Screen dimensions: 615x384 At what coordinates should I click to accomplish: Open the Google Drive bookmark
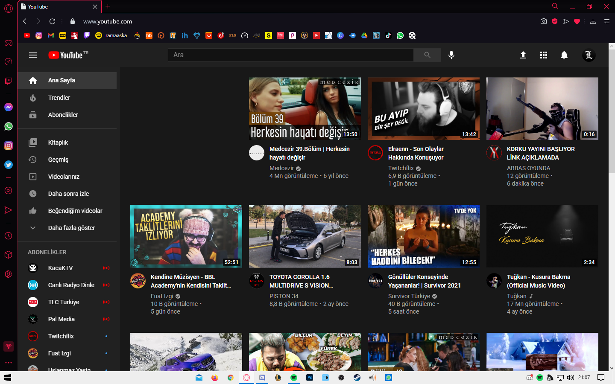(x=364, y=35)
